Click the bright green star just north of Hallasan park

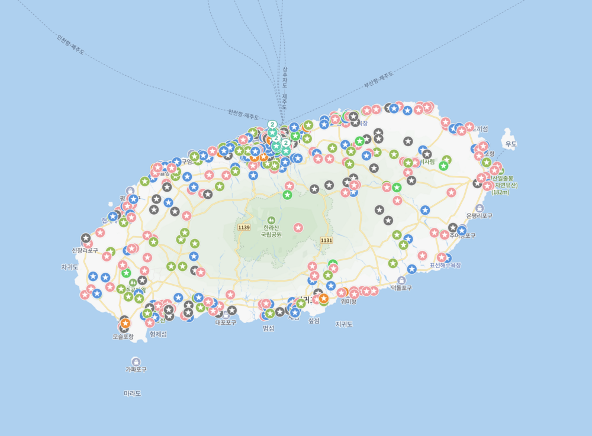(x=287, y=195)
